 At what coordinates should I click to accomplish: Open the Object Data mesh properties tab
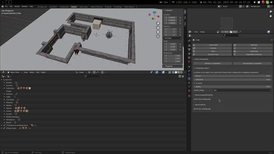click(x=189, y=87)
